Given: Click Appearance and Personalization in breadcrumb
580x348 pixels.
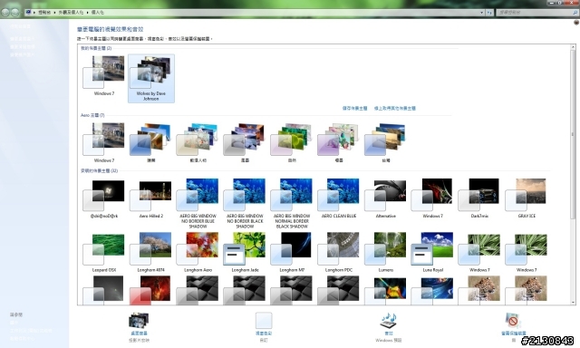Looking at the screenshot, I should click(71, 12).
